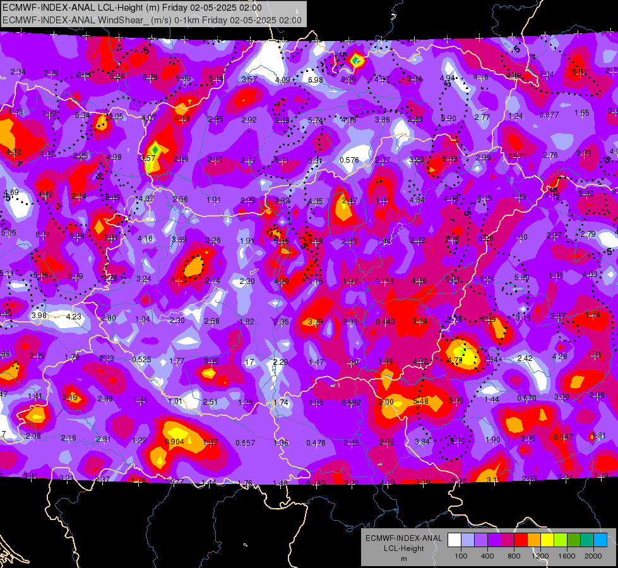Click the wind shear value 6.98

(x=315, y=80)
